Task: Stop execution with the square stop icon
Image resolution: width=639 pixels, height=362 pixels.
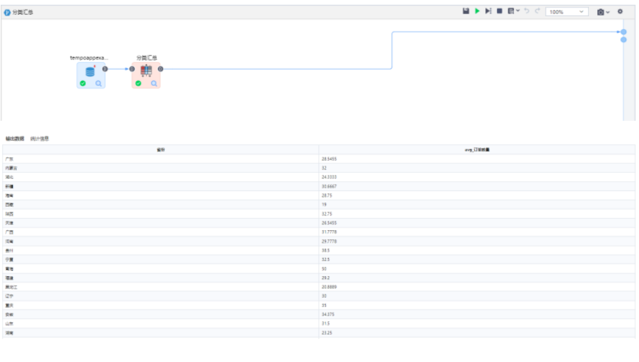Action: tap(500, 11)
